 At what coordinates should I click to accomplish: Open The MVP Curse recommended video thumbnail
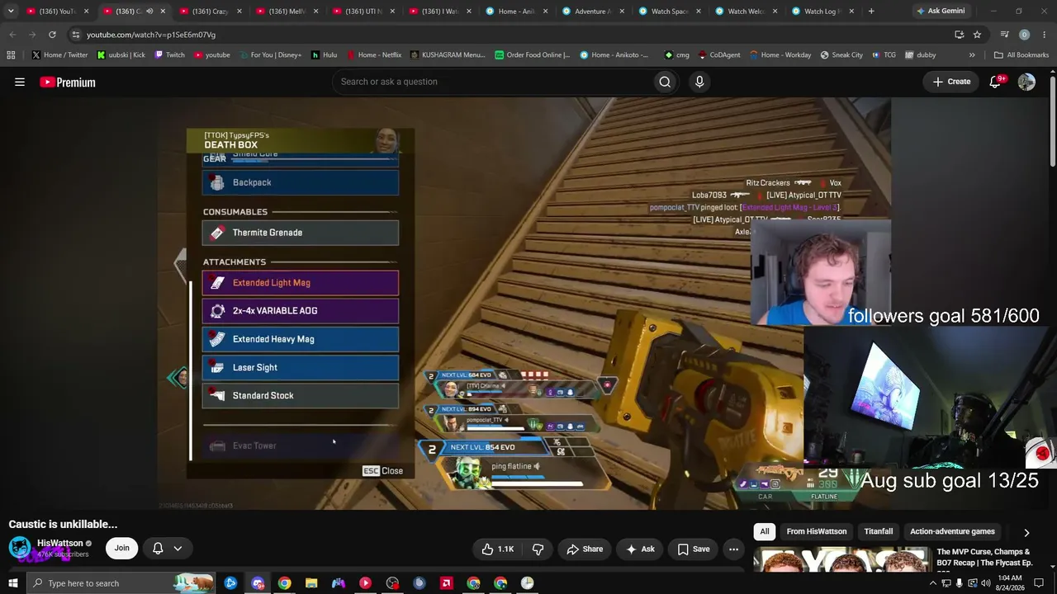[841, 559]
